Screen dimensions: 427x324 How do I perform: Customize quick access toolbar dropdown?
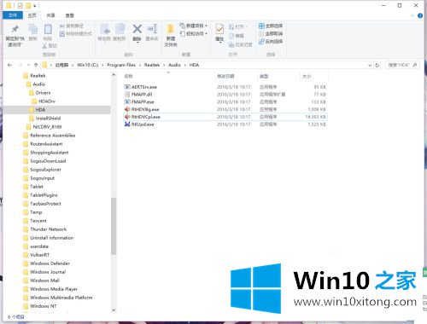(35, 5)
